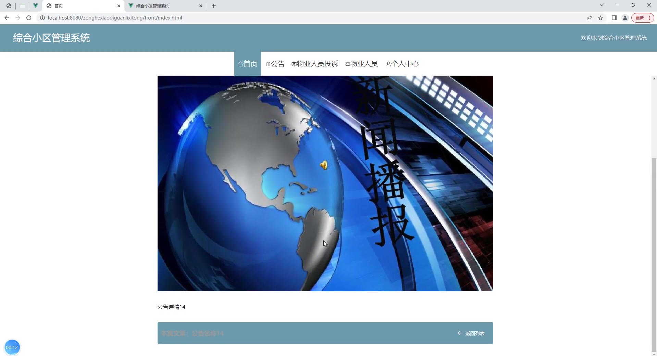Bookmark this page with the star icon
The height and width of the screenshot is (356, 657).
click(600, 18)
